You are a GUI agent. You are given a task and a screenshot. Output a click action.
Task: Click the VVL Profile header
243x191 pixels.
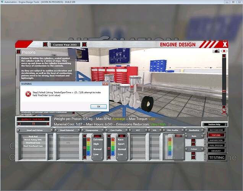173,130
